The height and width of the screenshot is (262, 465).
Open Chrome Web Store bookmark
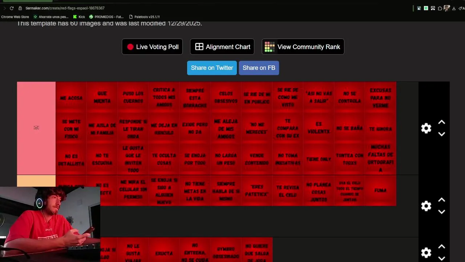[15, 17]
